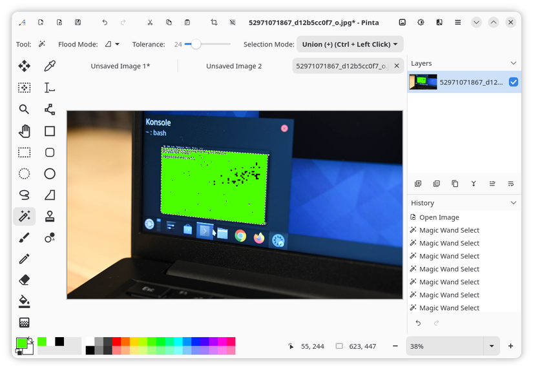Screen dimensions: 533x370
Task: Collapse the Layers panel chevron
Action: tap(513, 63)
